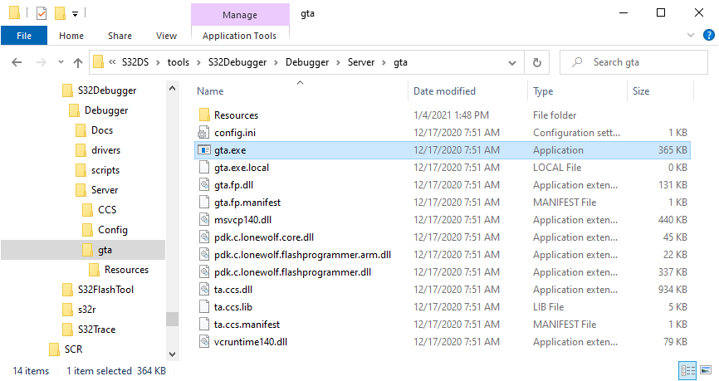Image resolution: width=719 pixels, height=381 pixels.
Task: Click the Properties quick access icon
Action: click(42, 13)
